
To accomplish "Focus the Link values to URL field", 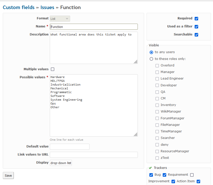I will [94, 155].
